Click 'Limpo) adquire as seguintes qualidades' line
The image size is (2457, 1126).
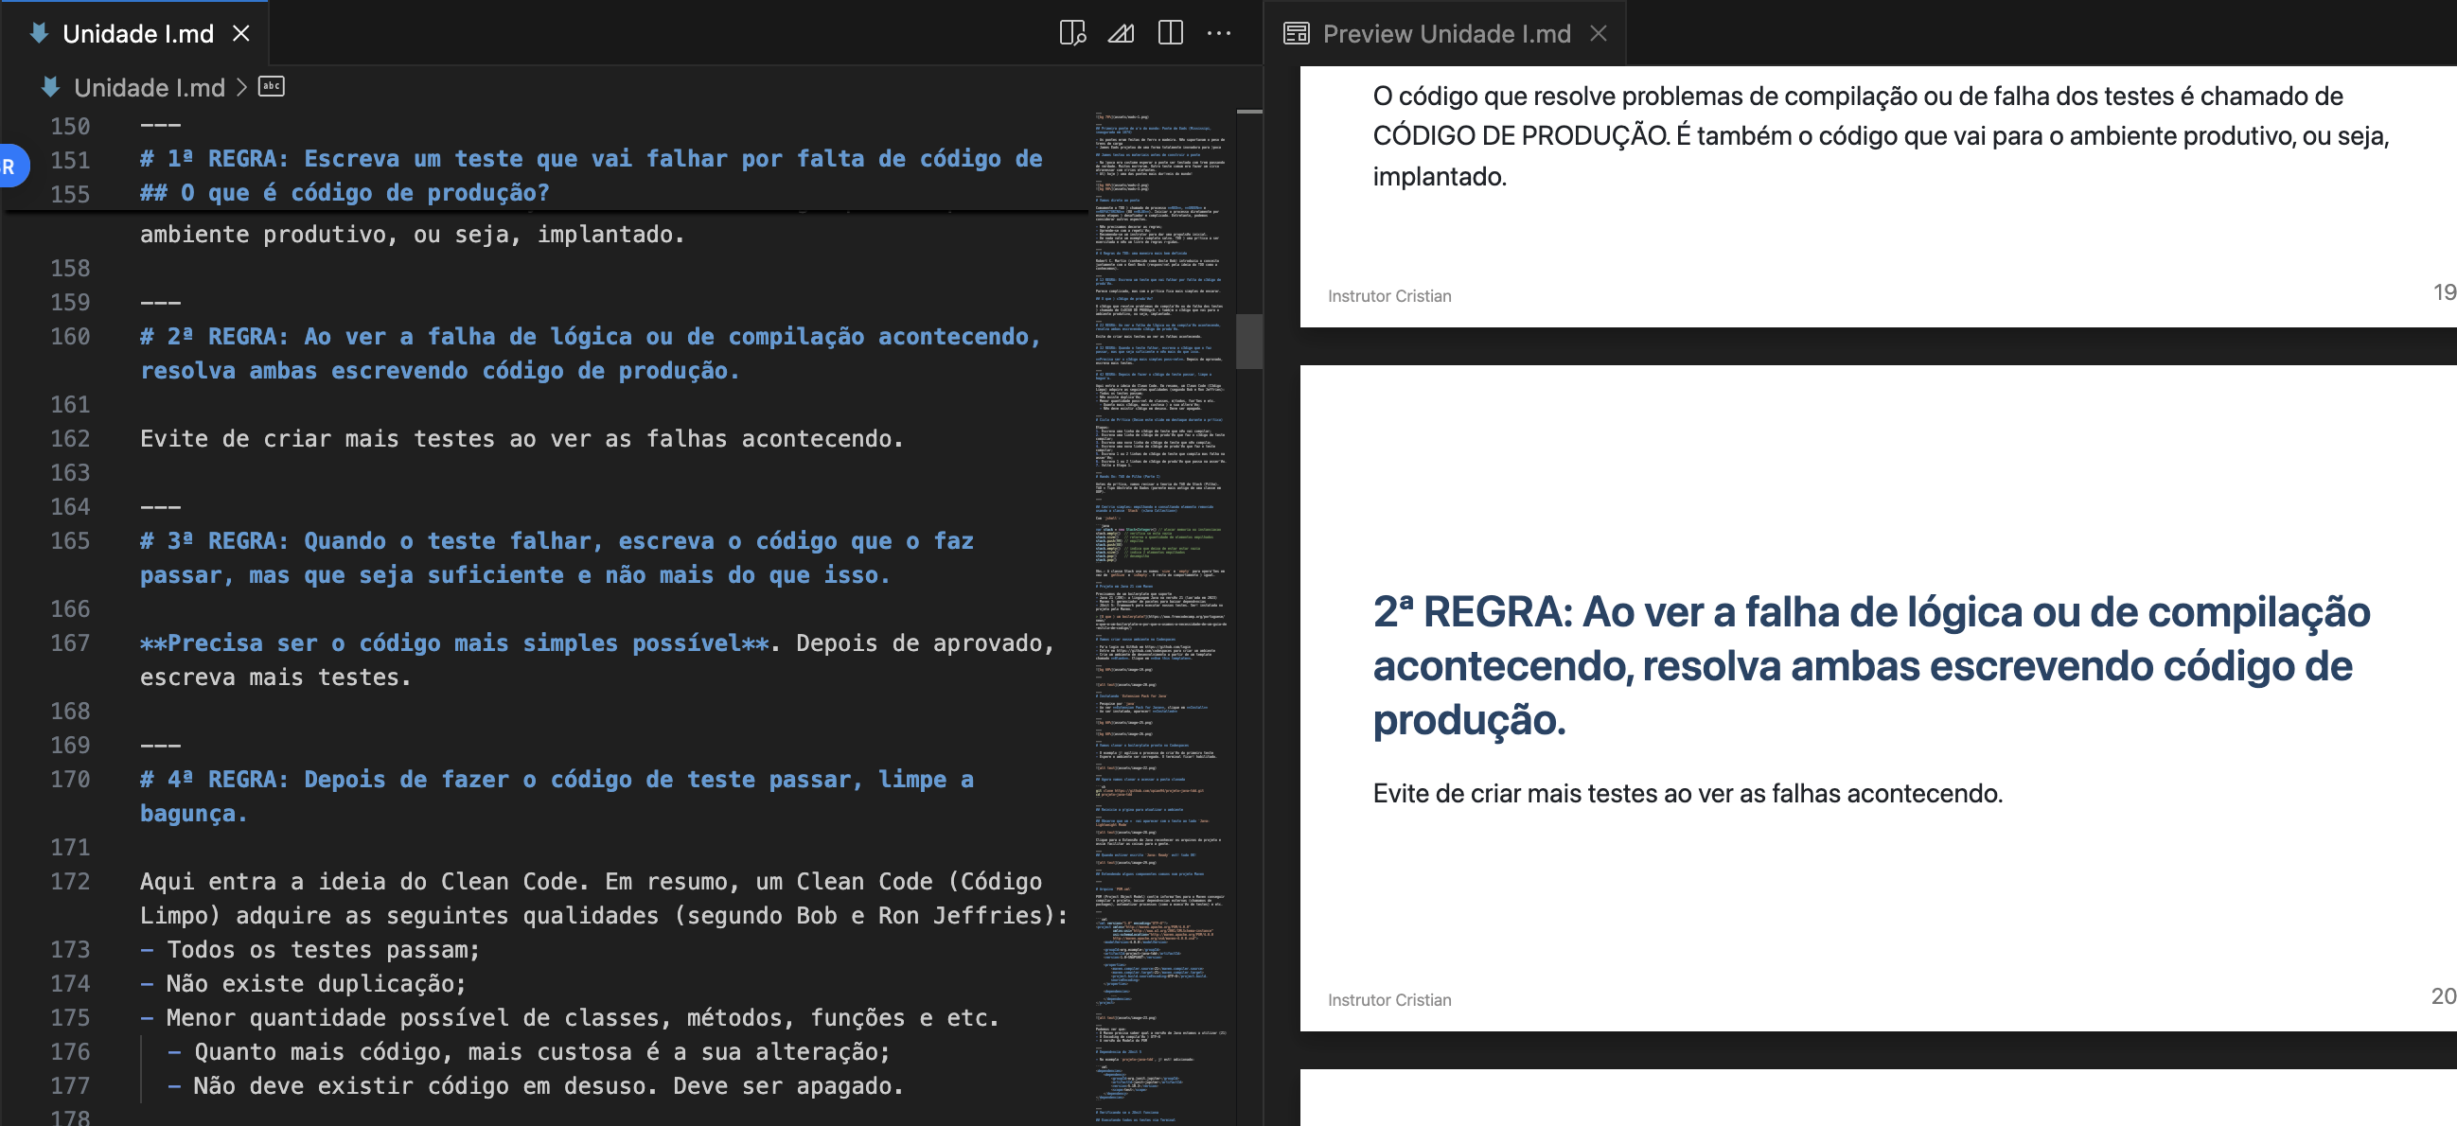[x=605, y=915]
